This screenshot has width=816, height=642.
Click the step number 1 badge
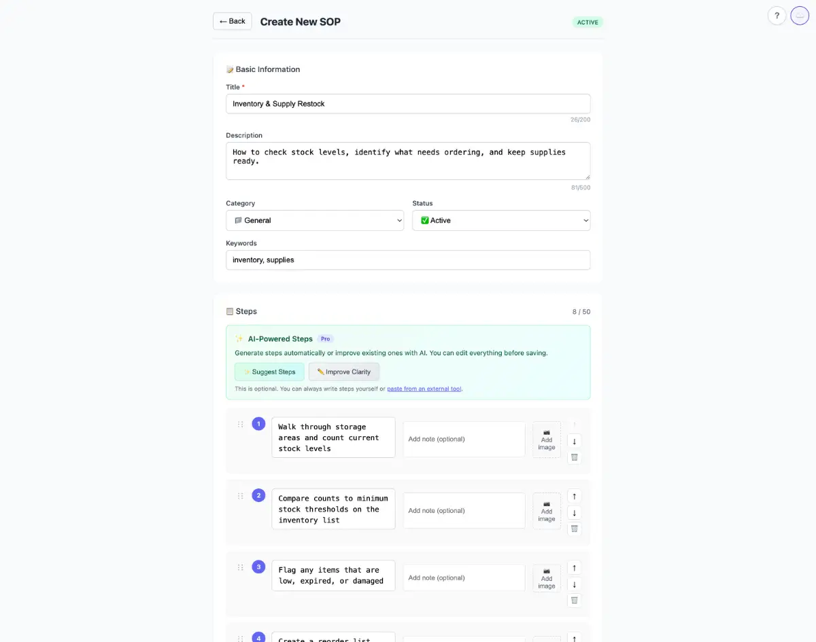pyautogui.click(x=258, y=424)
